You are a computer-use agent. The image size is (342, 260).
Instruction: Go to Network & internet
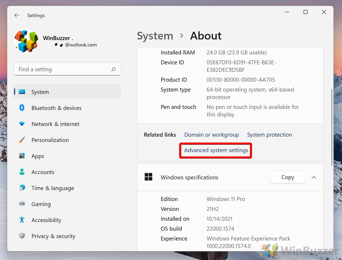tap(67, 124)
